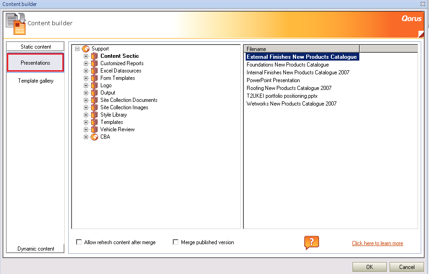429x274 pixels.
Task: Open the Template gallery tab
Action: coord(36,81)
